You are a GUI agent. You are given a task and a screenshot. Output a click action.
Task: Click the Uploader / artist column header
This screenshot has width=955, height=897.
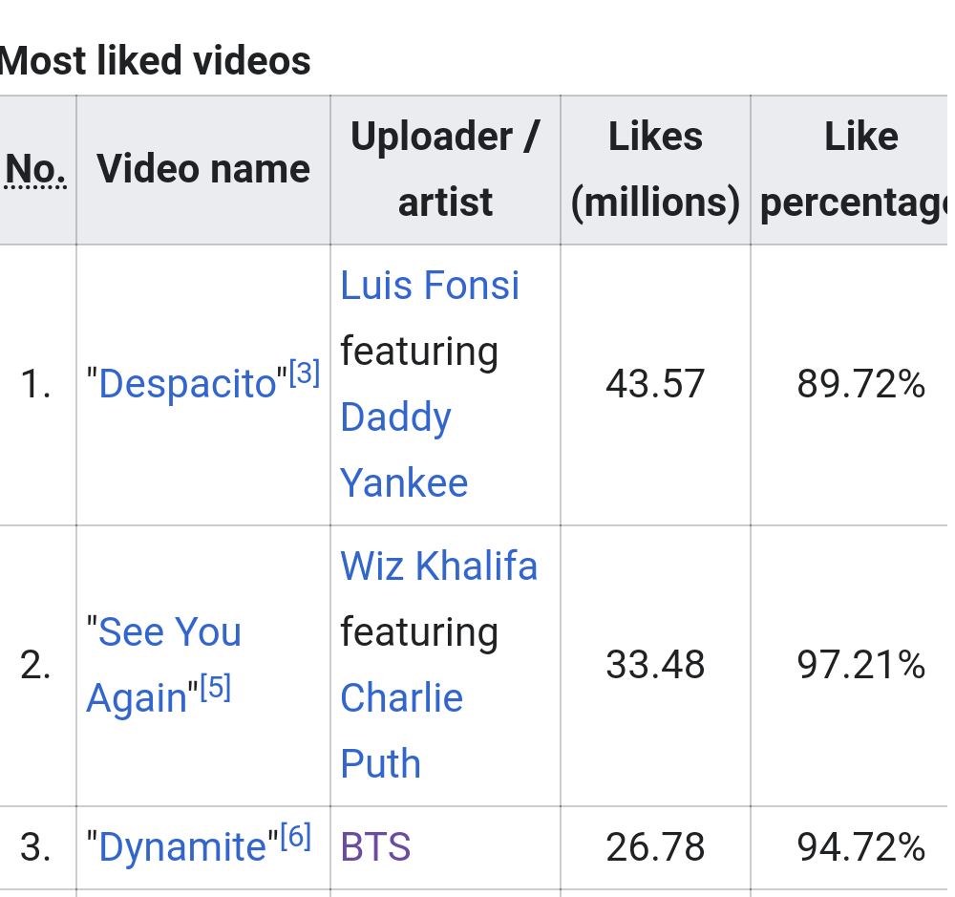(445, 170)
